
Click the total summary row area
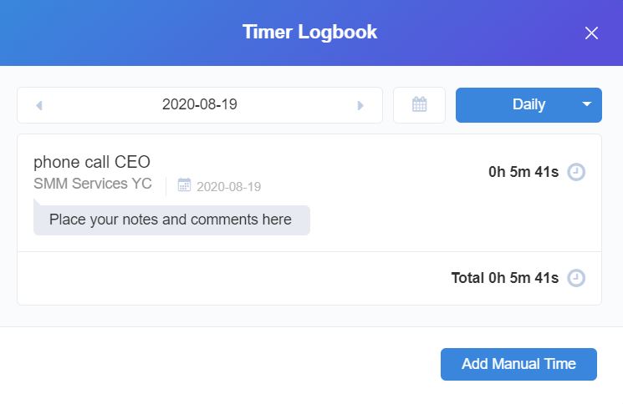pos(309,278)
